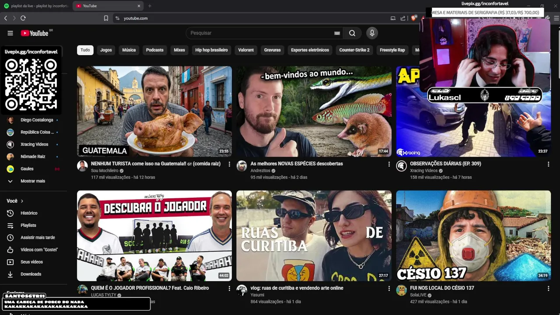The image size is (560, 315).
Task: Select the Valorant filter chip
Action: point(246,50)
